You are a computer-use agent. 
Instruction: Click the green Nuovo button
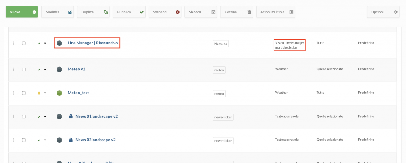tap(22, 12)
